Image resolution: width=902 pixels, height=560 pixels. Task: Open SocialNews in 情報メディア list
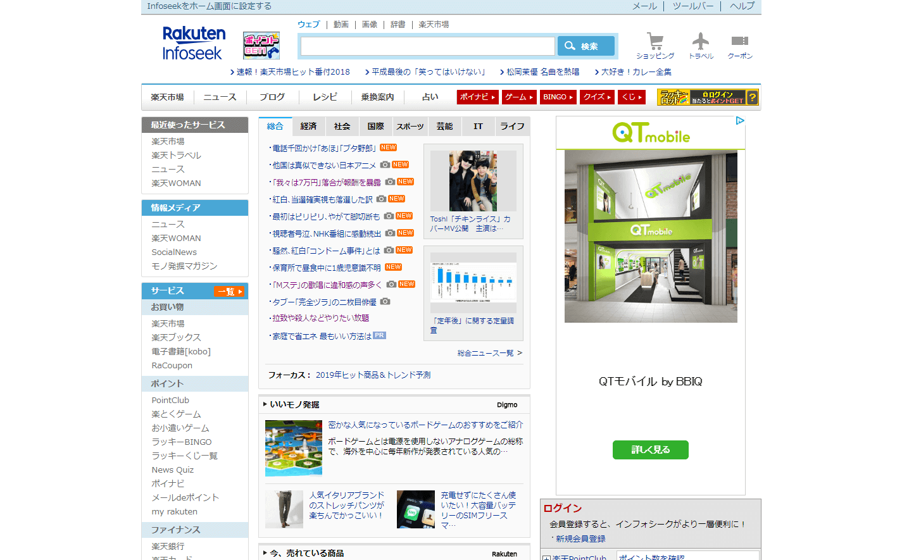[x=174, y=252]
